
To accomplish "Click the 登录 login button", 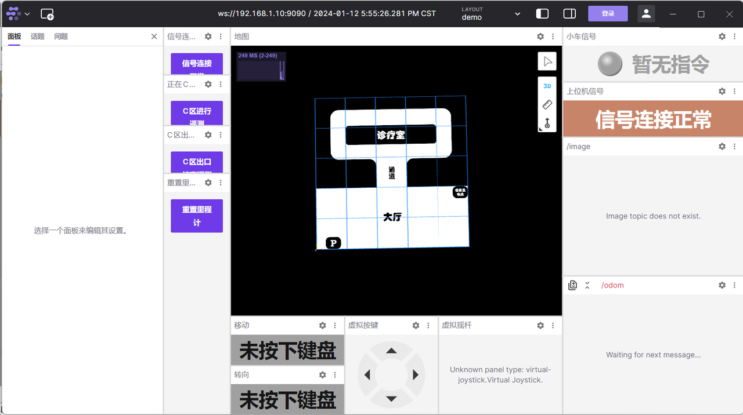I will click(x=608, y=14).
